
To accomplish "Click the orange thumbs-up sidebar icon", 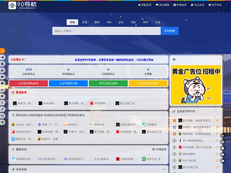I will pyautogui.click(x=2, y=51).
